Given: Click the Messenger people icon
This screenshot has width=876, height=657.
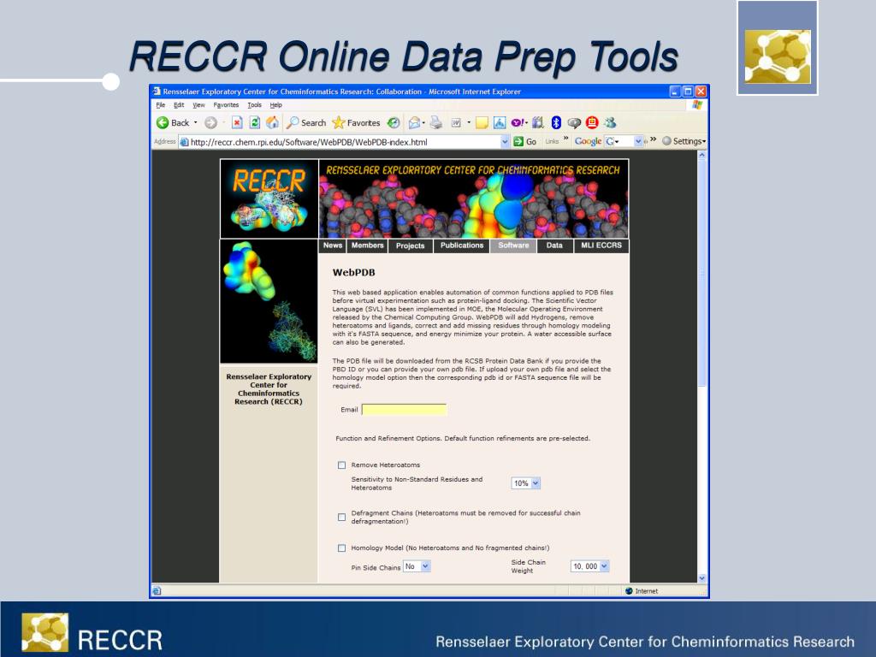Looking at the screenshot, I should point(609,122).
